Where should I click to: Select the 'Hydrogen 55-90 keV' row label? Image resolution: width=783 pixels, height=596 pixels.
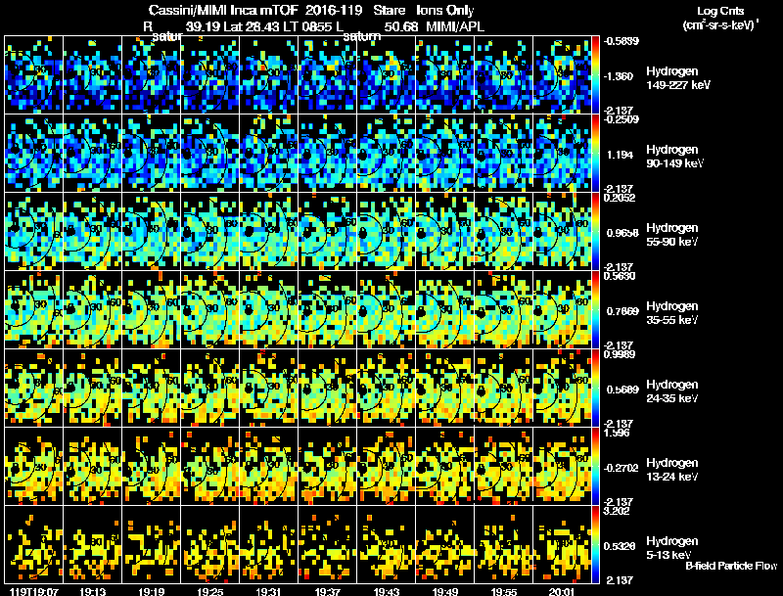[x=672, y=235]
